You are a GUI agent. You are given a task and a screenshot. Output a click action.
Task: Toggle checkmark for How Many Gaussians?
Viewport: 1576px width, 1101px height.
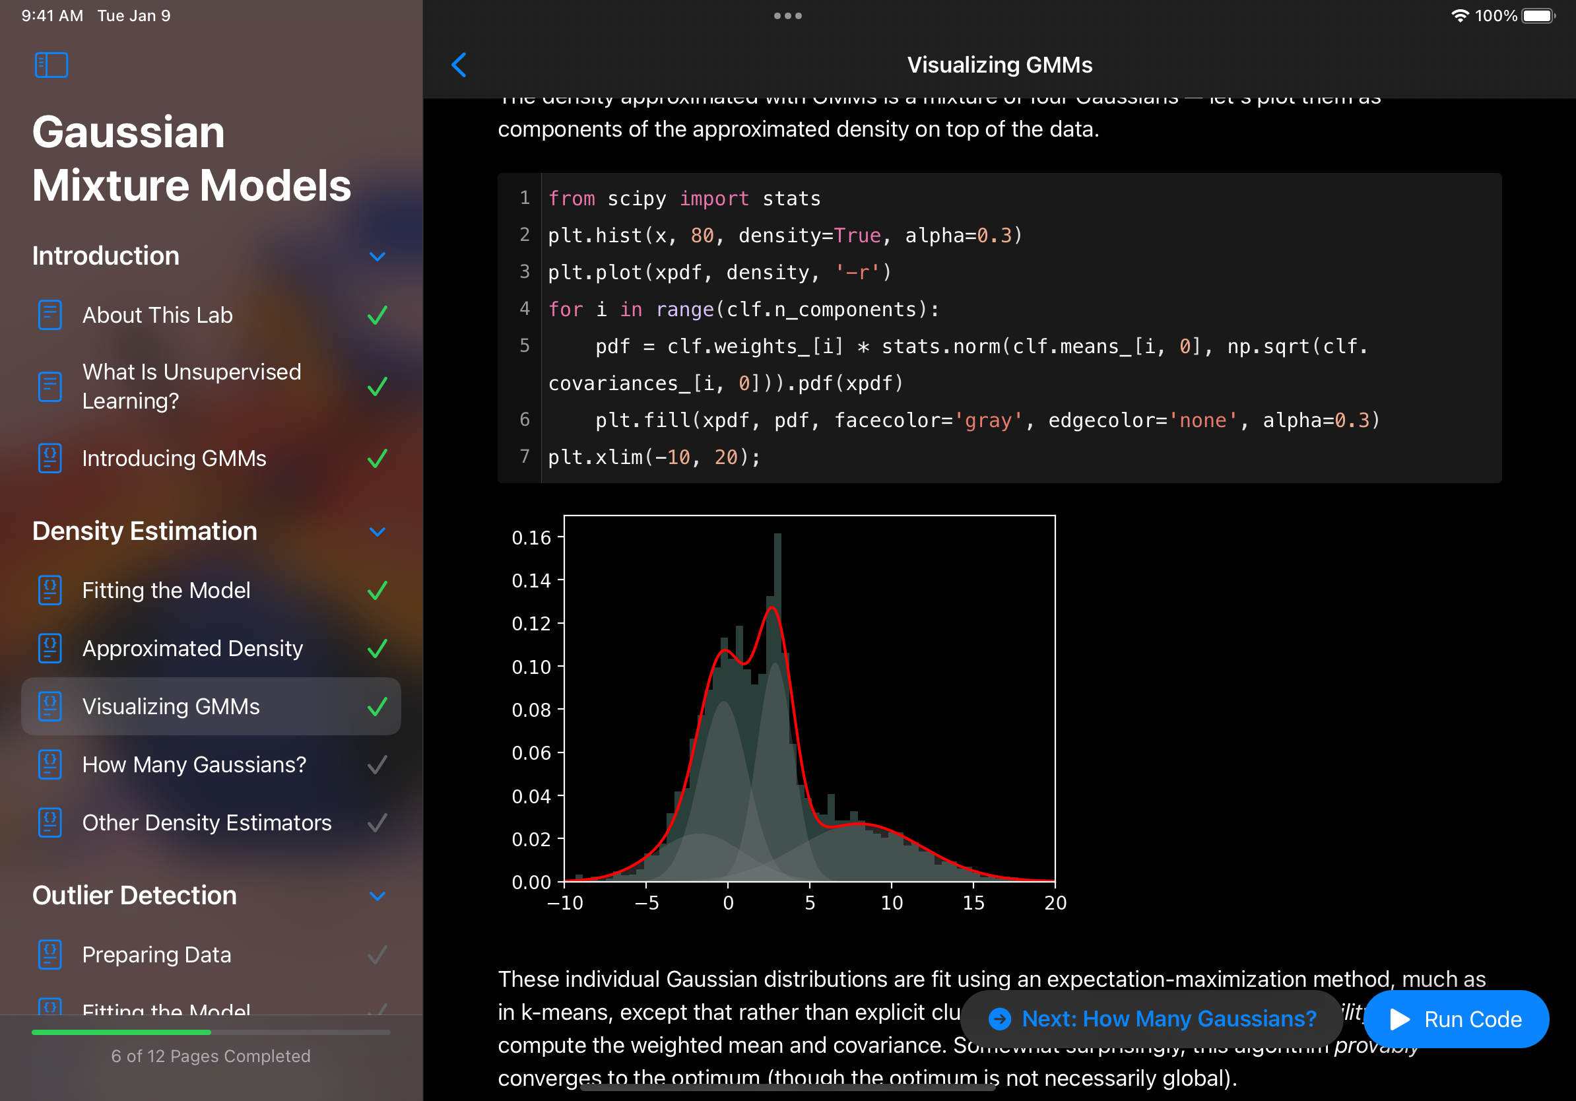coord(377,764)
